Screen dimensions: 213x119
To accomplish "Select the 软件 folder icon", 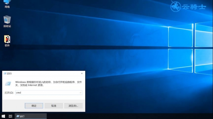I will [x=7, y=41].
